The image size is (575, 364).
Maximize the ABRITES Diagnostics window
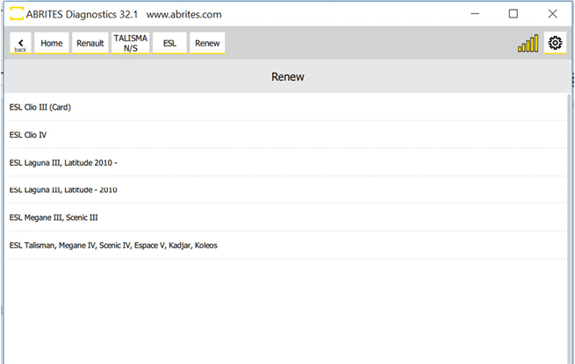pyautogui.click(x=514, y=14)
